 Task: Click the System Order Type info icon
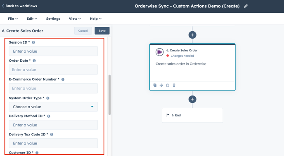click(x=48, y=98)
